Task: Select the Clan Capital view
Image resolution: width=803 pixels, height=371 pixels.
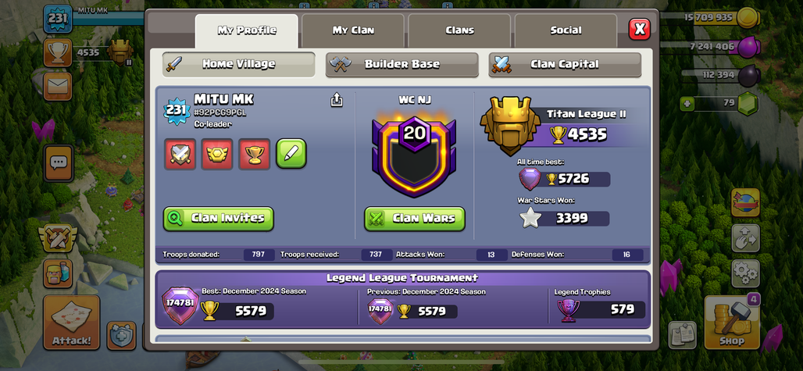Action: [565, 65]
